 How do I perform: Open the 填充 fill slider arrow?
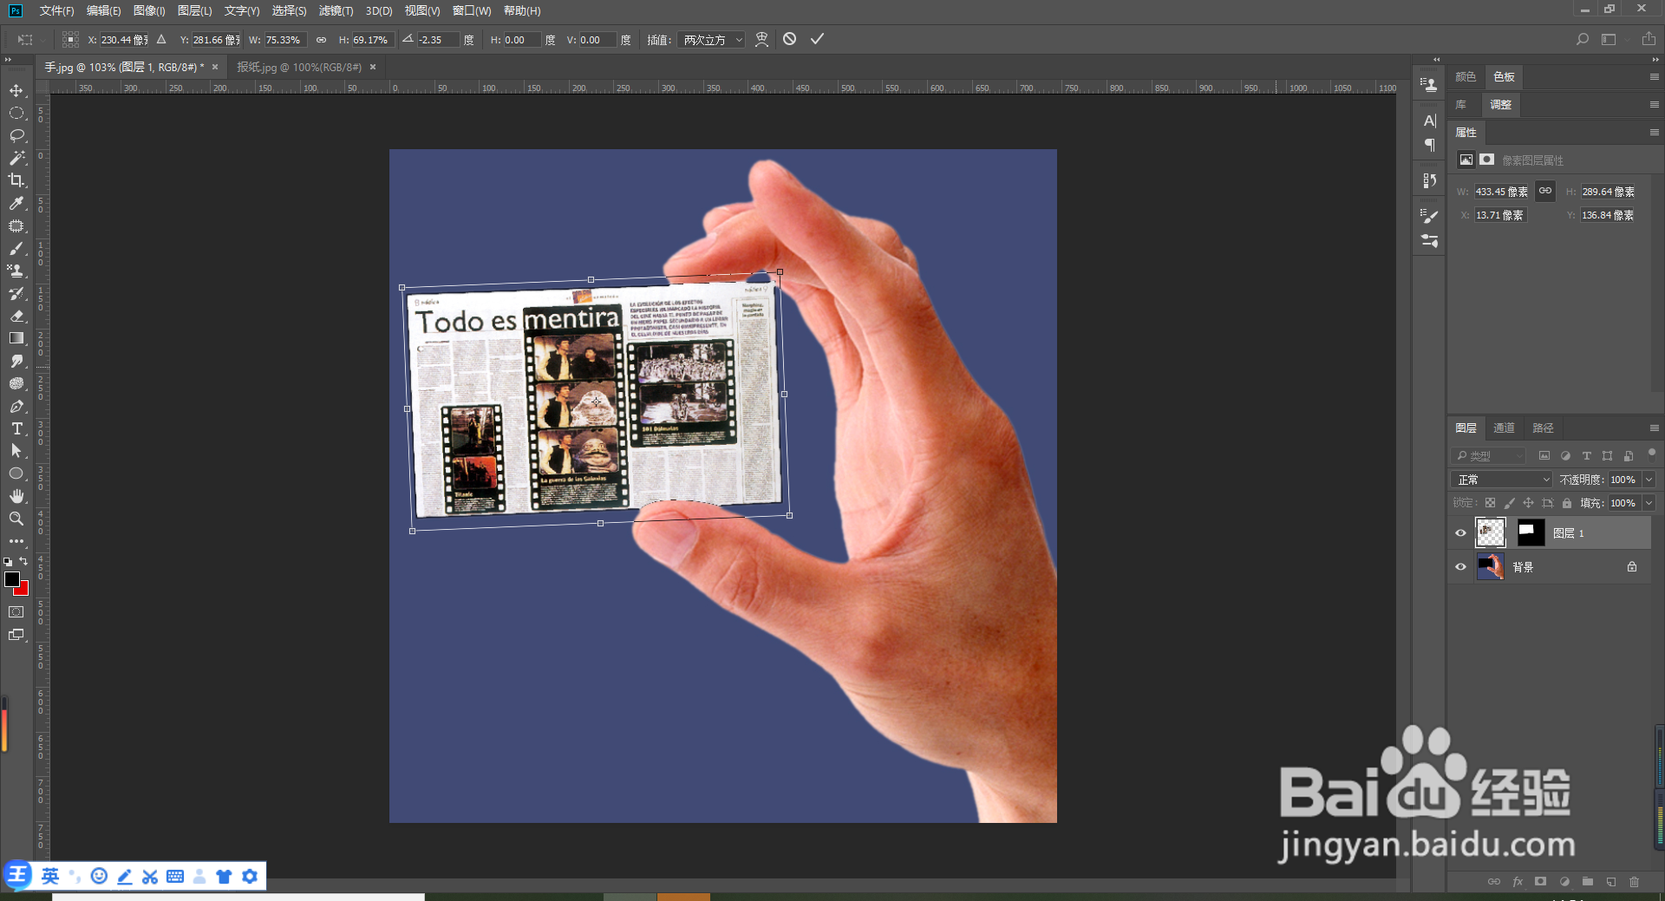point(1649,503)
